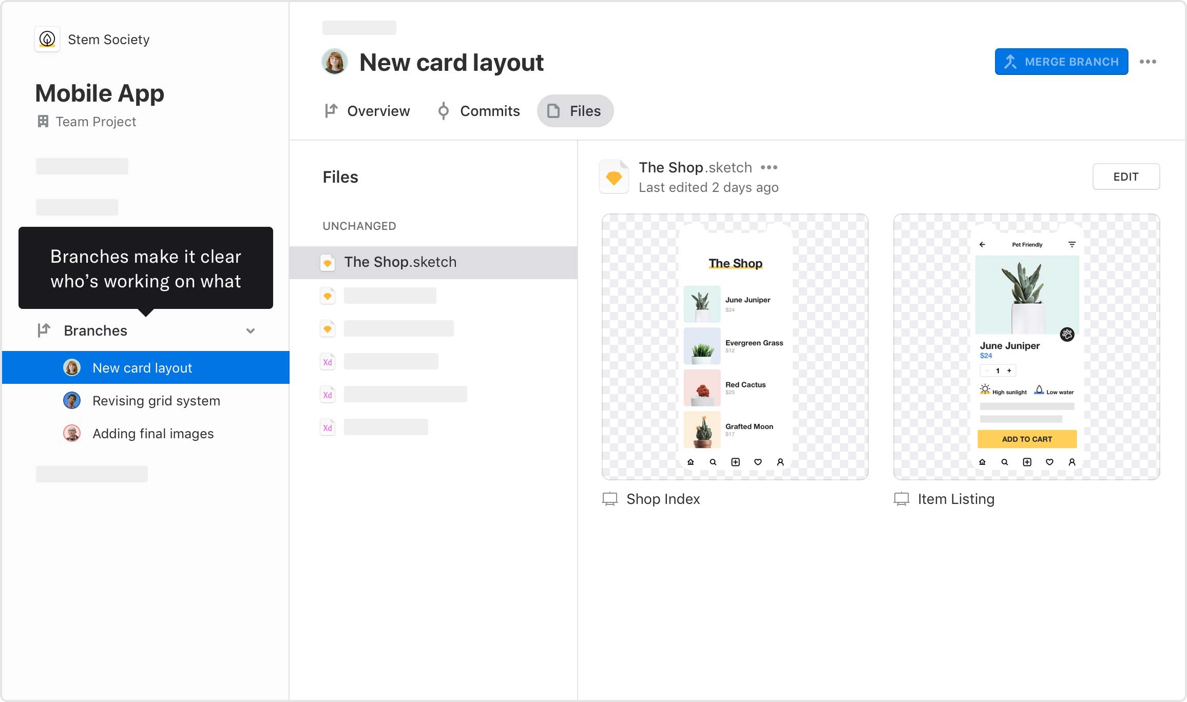Viewport: 1187px width, 702px height.
Task: Click the Edit button
Action: 1126,177
